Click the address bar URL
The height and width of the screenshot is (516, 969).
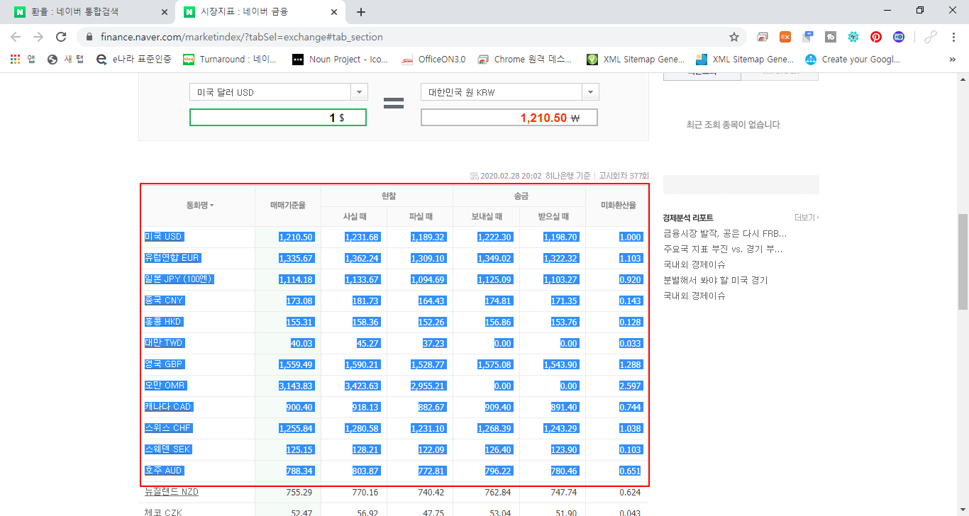pyautogui.click(x=242, y=37)
